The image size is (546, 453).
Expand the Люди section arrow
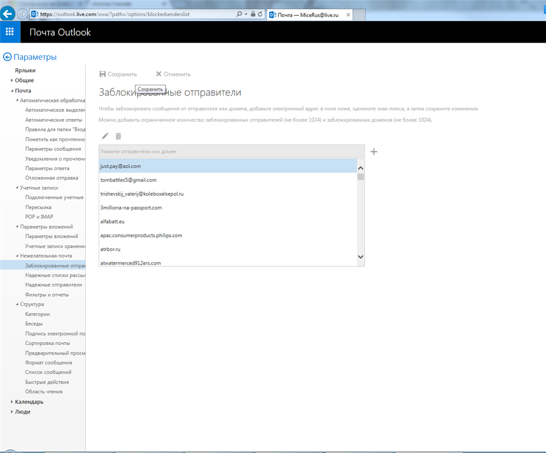pyautogui.click(x=12, y=411)
